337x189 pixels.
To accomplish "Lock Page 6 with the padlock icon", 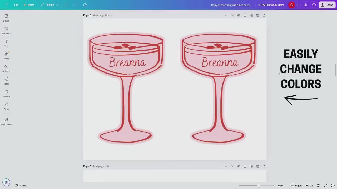I will 245,15.
